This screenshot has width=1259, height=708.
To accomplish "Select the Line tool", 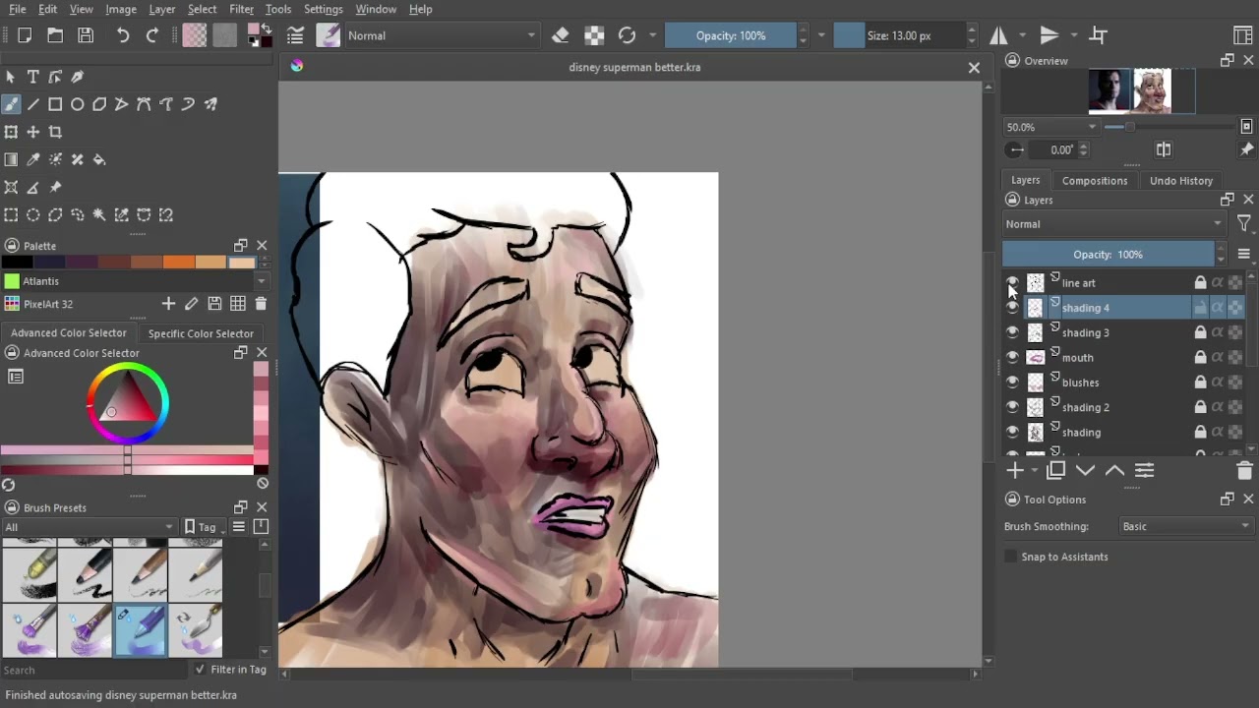I will (x=32, y=104).
